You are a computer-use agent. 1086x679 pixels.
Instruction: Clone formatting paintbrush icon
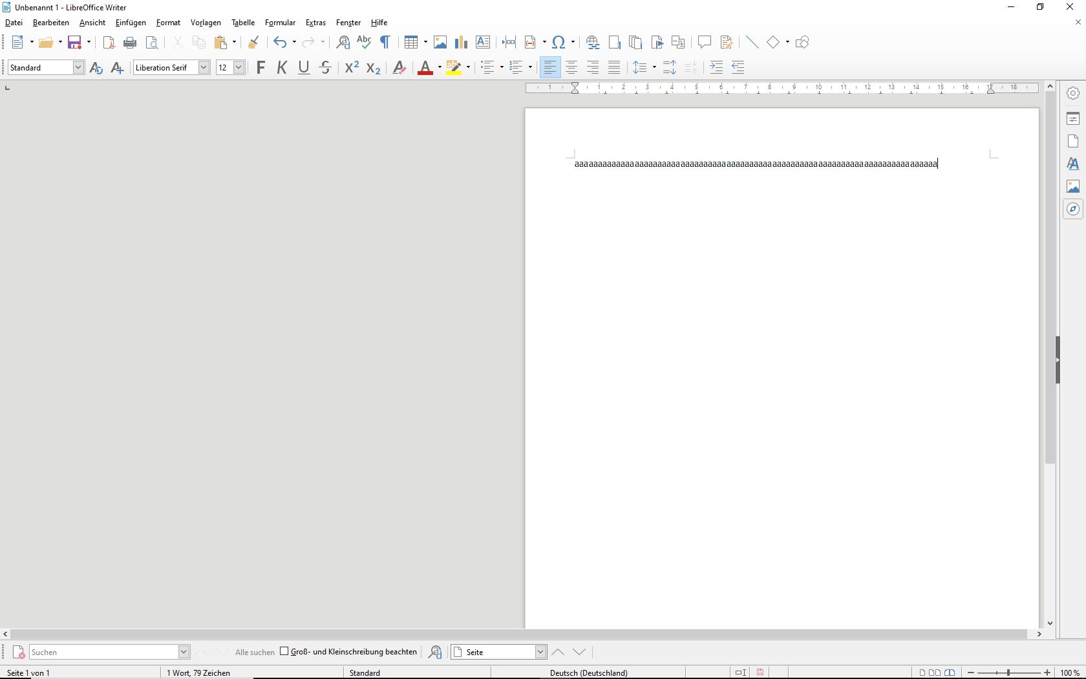point(254,43)
